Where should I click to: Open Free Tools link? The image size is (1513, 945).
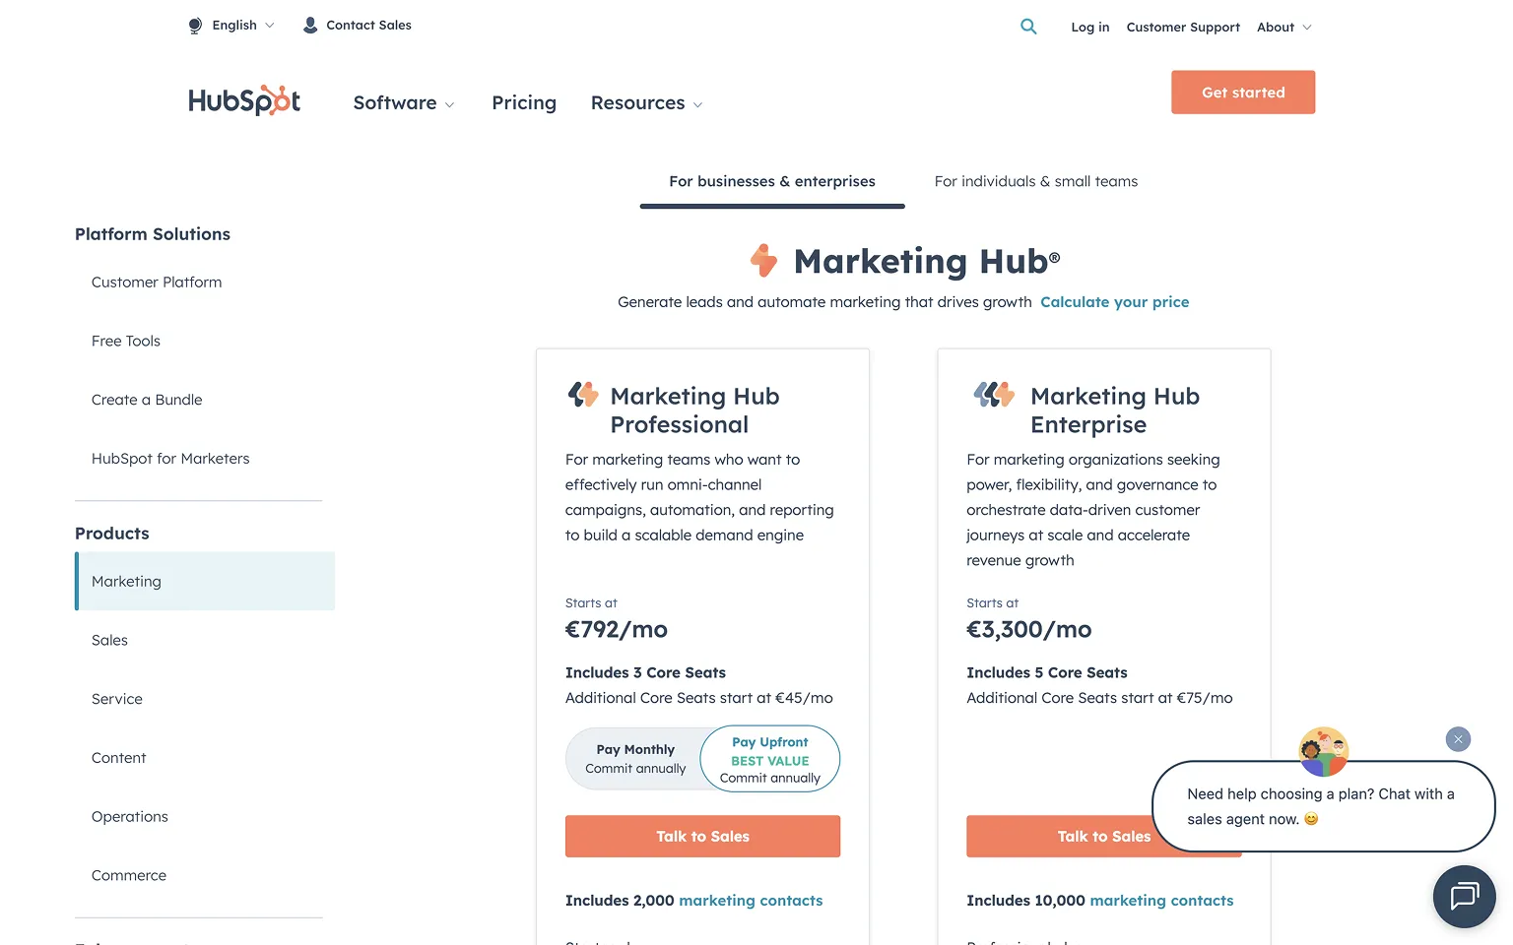coord(126,342)
